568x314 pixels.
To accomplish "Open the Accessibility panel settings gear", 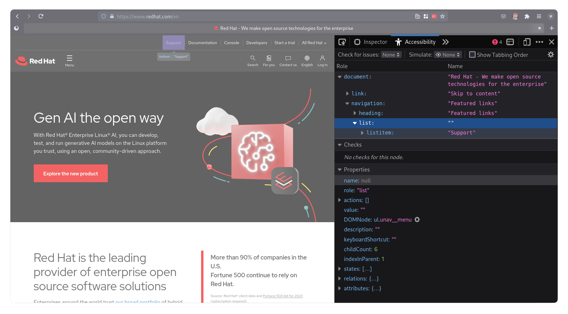I will (551, 55).
